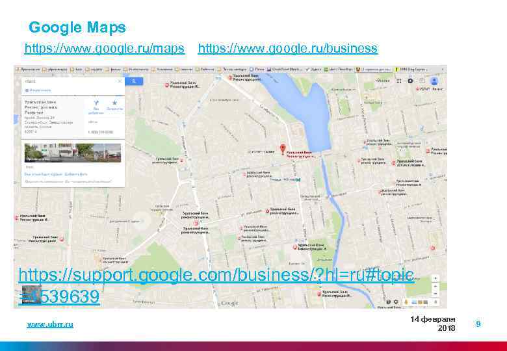Click the my location button above the zoom controls
Viewport: 507px width, 351px height.
tap(435, 278)
